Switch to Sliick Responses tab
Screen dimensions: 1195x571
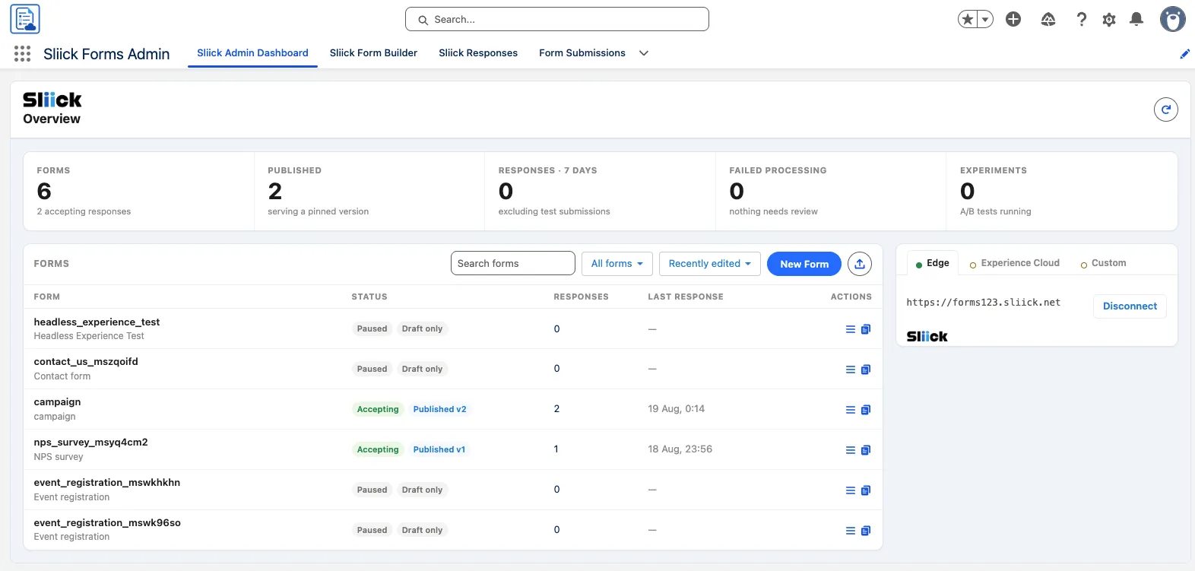pyautogui.click(x=478, y=53)
